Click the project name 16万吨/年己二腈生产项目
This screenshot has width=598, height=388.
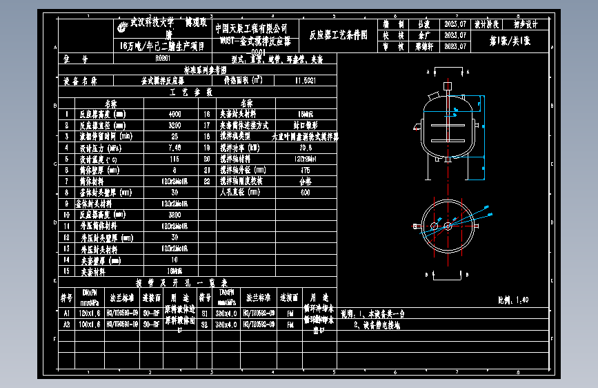pos(162,46)
